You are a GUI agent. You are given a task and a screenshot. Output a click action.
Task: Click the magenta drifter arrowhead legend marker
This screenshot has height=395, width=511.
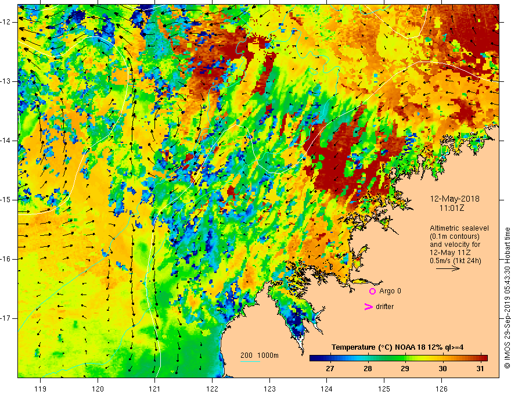pos(369,307)
